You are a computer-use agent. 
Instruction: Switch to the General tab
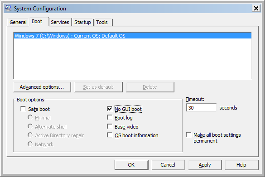(x=18, y=22)
